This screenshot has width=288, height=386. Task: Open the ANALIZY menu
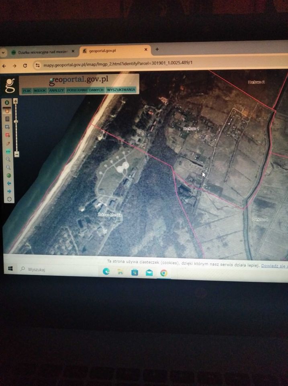pos(56,90)
